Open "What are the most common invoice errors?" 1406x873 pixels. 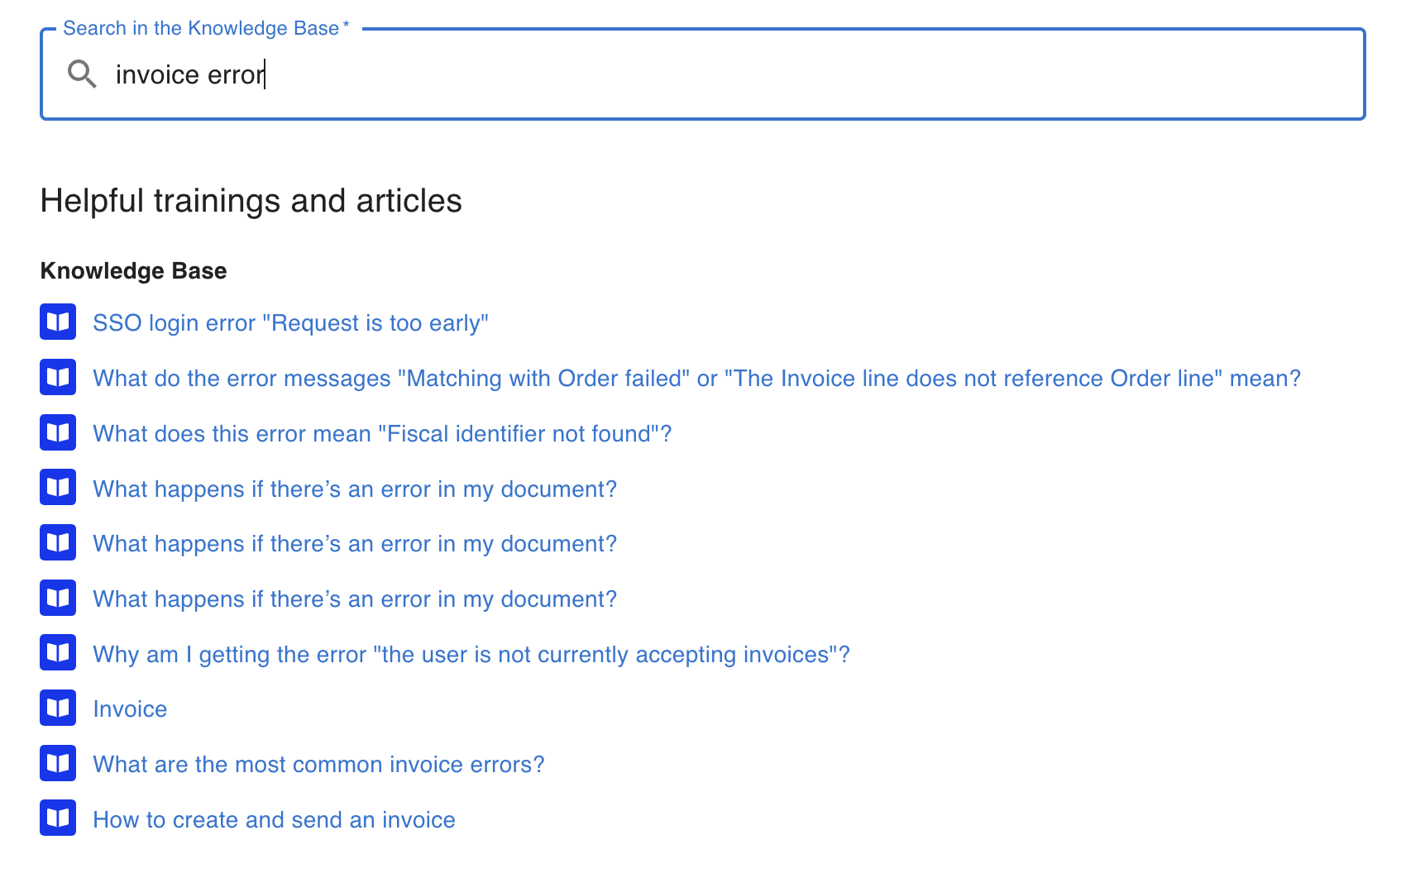click(318, 765)
